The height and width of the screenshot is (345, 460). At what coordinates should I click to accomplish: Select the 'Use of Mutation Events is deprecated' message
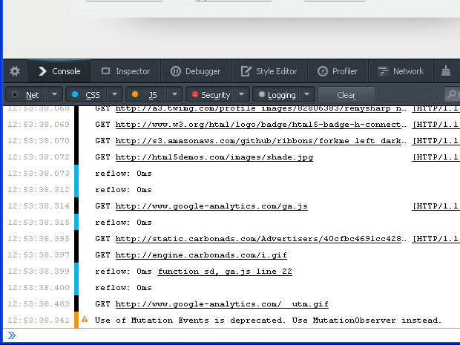[x=268, y=320]
